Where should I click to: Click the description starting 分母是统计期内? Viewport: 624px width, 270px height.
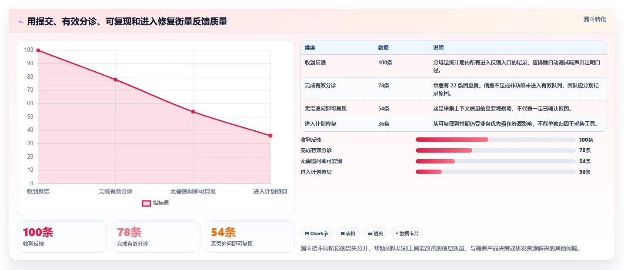tap(517, 66)
